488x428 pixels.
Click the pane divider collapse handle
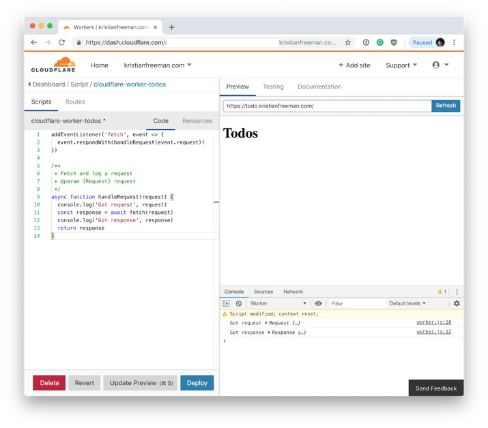pyautogui.click(x=216, y=202)
